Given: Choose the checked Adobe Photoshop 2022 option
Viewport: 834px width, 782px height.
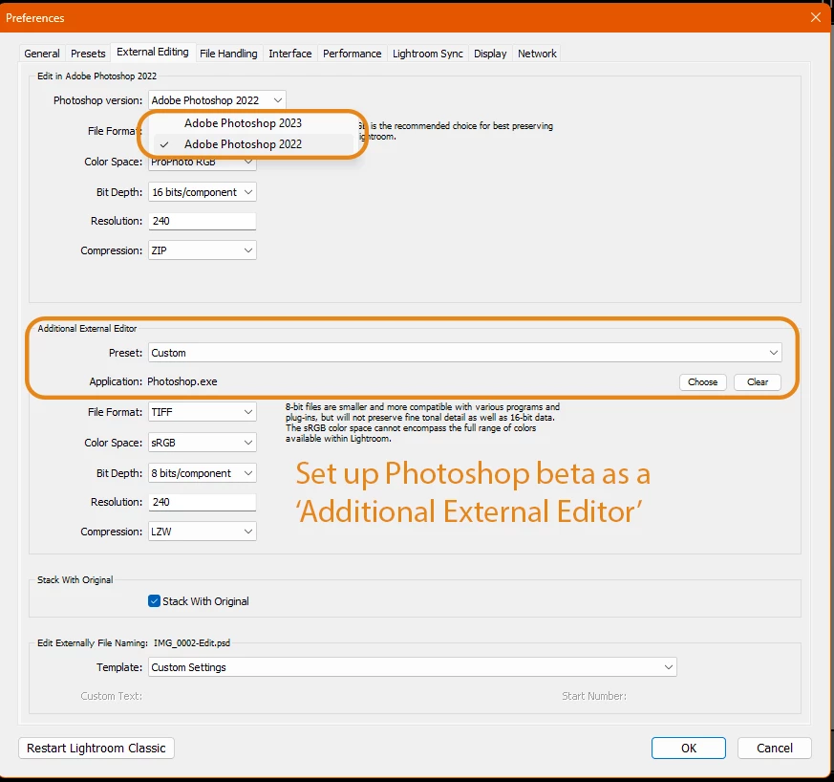Looking at the screenshot, I should (x=253, y=144).
